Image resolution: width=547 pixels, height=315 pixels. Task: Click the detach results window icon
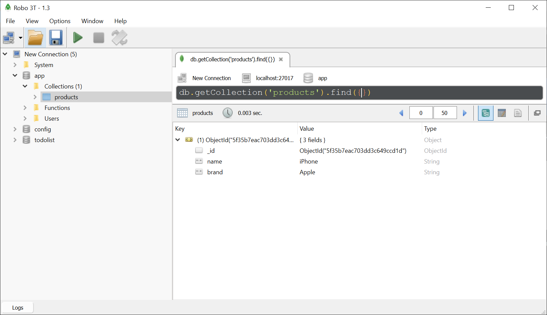[537, 113]
